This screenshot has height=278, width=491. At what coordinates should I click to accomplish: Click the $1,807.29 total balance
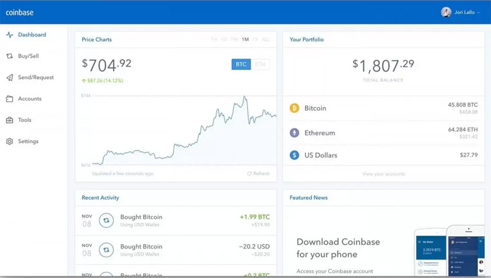383,66
